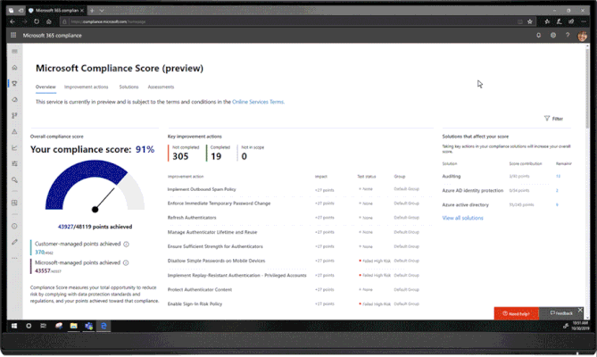This screenshot has height=357, width=597.
Task: Open Refresh Authenticators action
Action: tap(192, 218)
